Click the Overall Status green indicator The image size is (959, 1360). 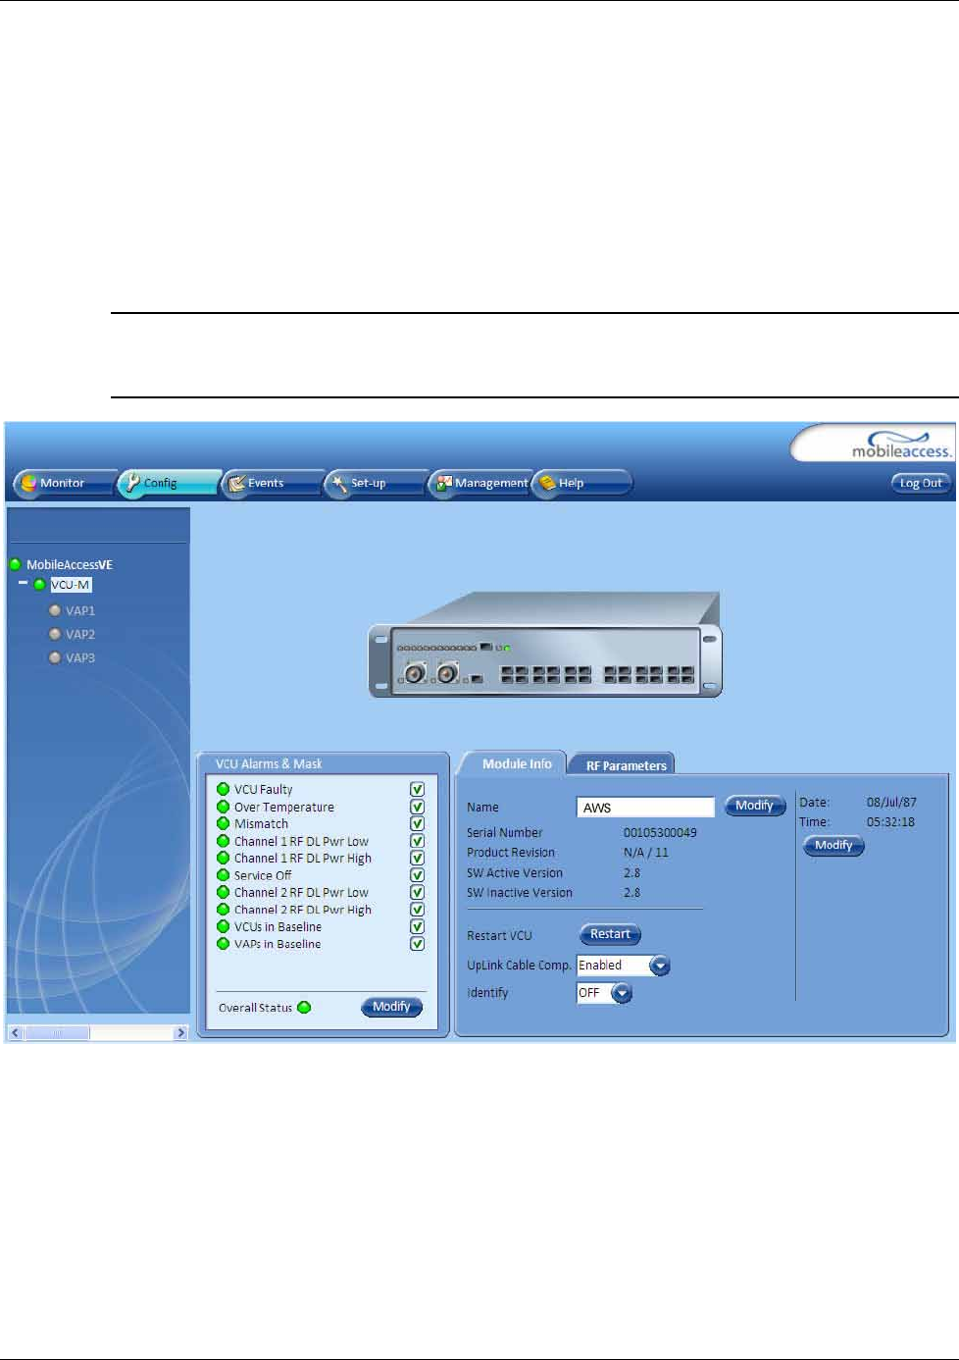point(304,1007)
